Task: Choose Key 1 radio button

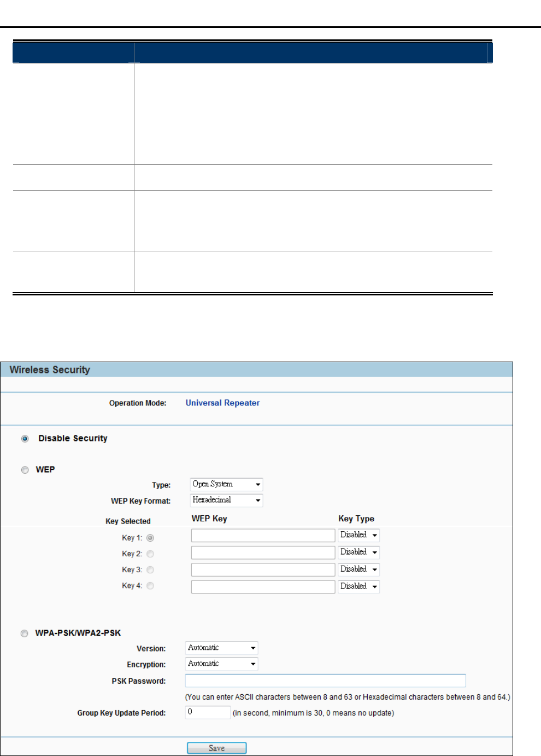Action: coord(150,538)
